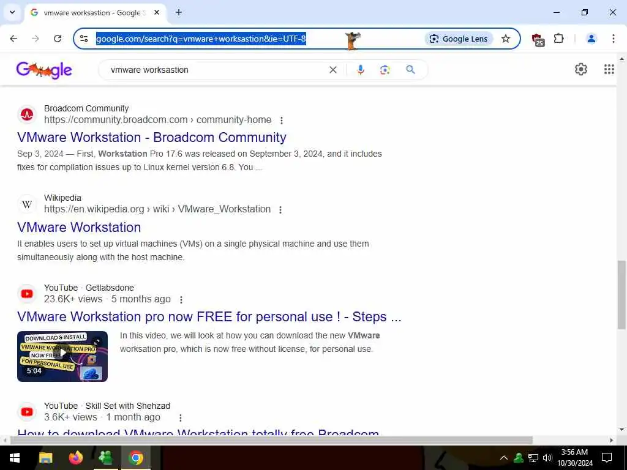Click the scroll down arrow of vertical scrollbar
Viewport: 627px width, 470px height.
[621, 430]
